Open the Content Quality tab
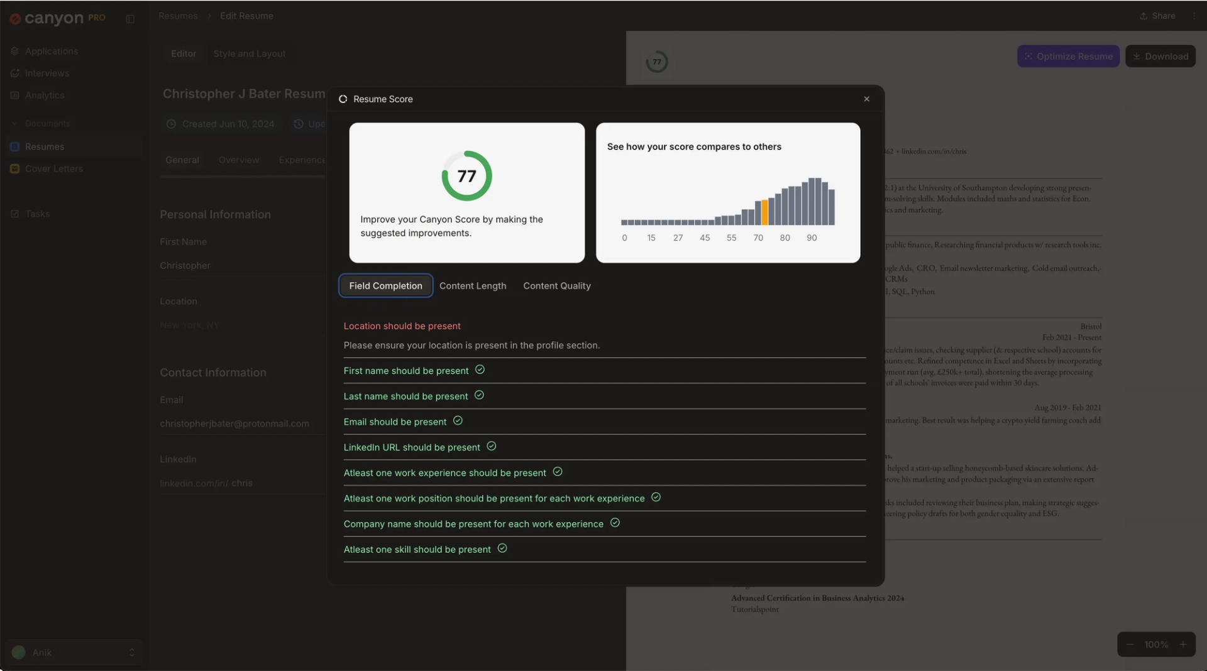Screen dimensions: 1207x671 tap(557, 286)
